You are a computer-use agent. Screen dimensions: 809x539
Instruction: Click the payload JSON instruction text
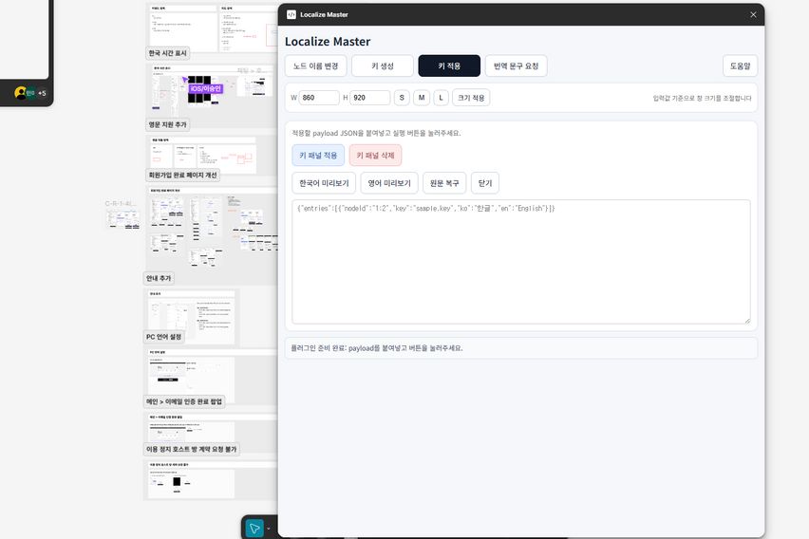377,133
